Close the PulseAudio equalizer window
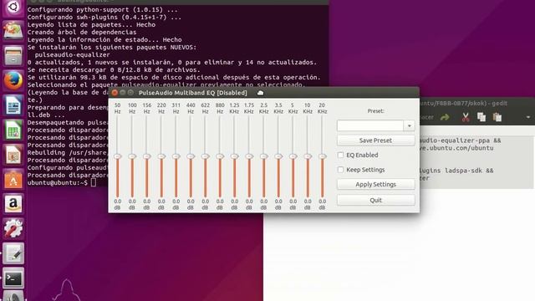This screenshot has width=535, height=301. coord(115,93)
